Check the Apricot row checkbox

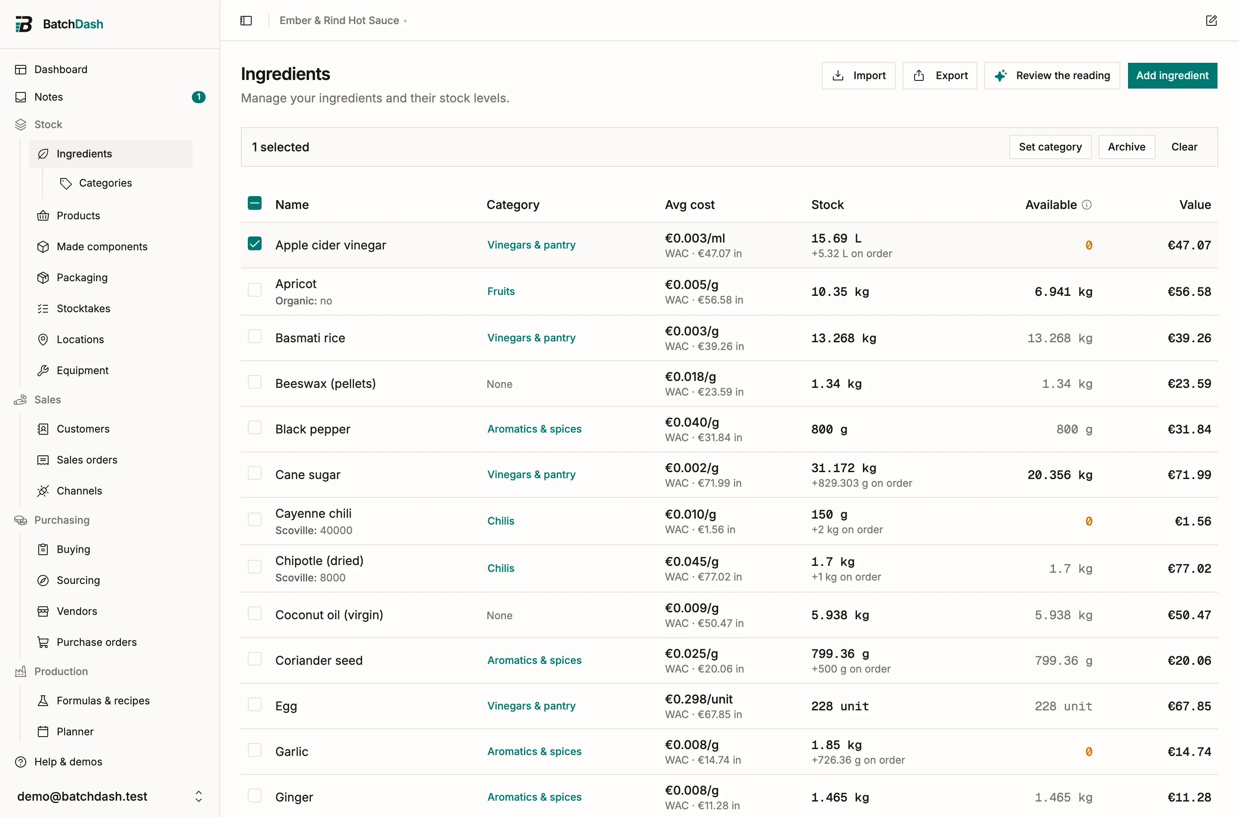tap(254, 290)
